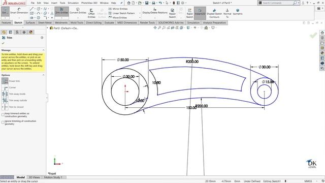This screenshot has height=183, width=325.
Task: Select the Arc sketch tool
Action: point(39,13)
